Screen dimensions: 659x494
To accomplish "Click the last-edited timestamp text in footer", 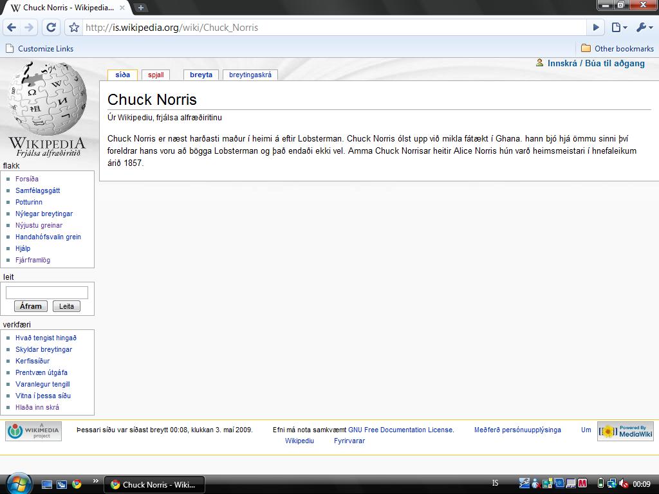I will 165,430.
